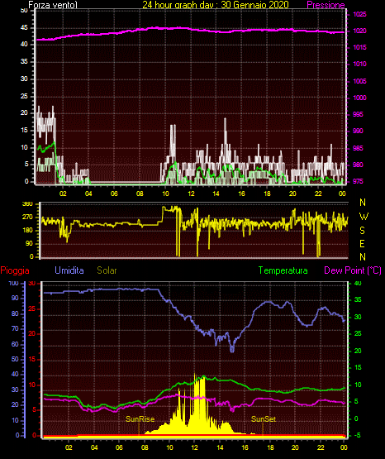Click the 1000 pressure axis value
This screenshot has height=459, width=385.
(x=359, y=98)
